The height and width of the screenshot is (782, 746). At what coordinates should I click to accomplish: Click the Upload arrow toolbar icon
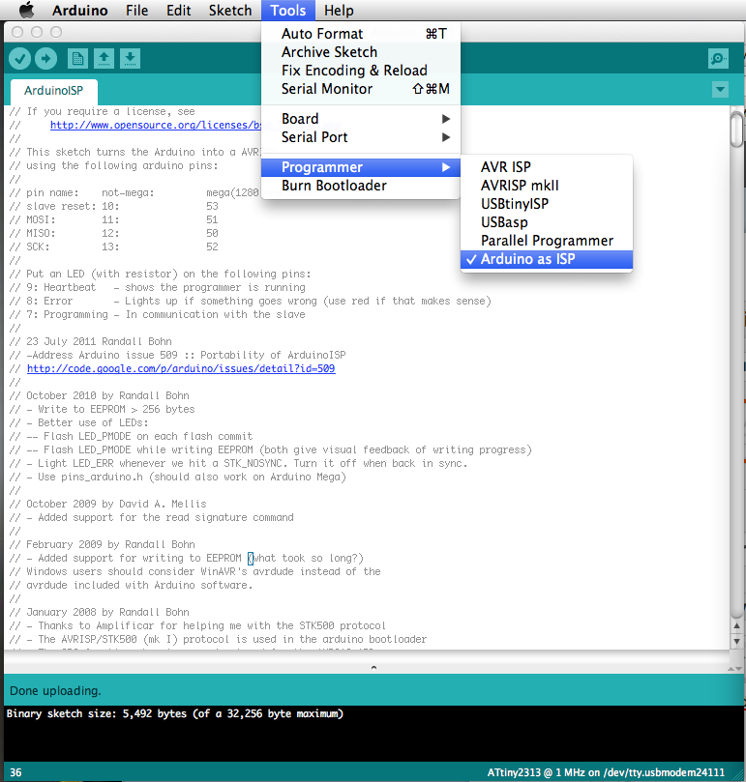point(45,58)
